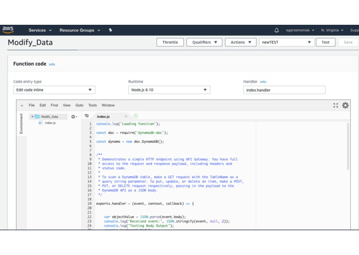Add a new editor tab with the plus icon
The height and width of the screenshot is (255, 359).
135,116
